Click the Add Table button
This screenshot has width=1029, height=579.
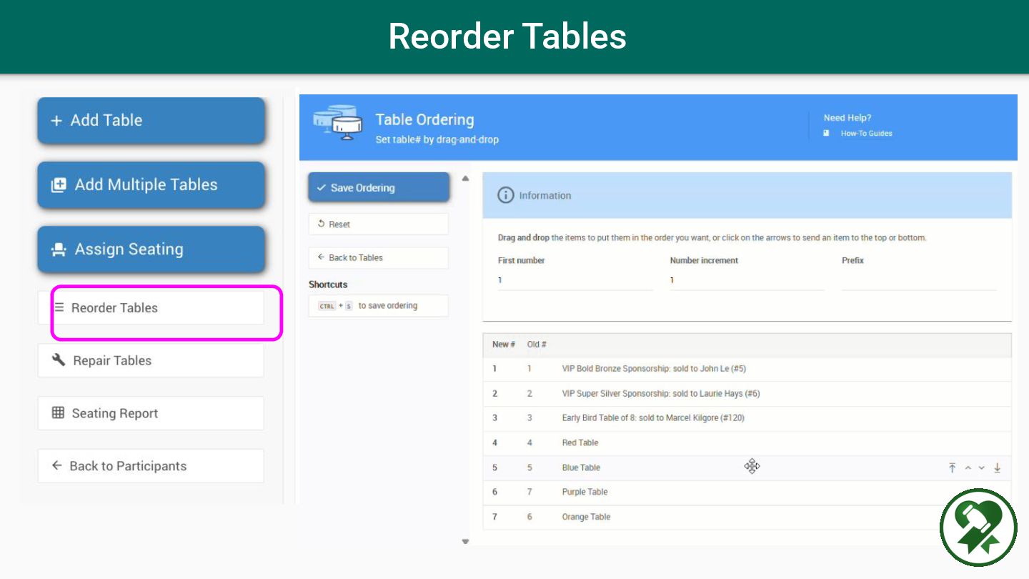pos(151,120)
